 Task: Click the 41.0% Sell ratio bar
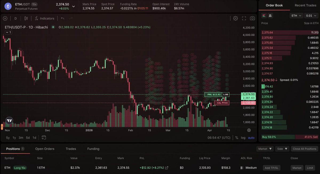coord(307,137)
